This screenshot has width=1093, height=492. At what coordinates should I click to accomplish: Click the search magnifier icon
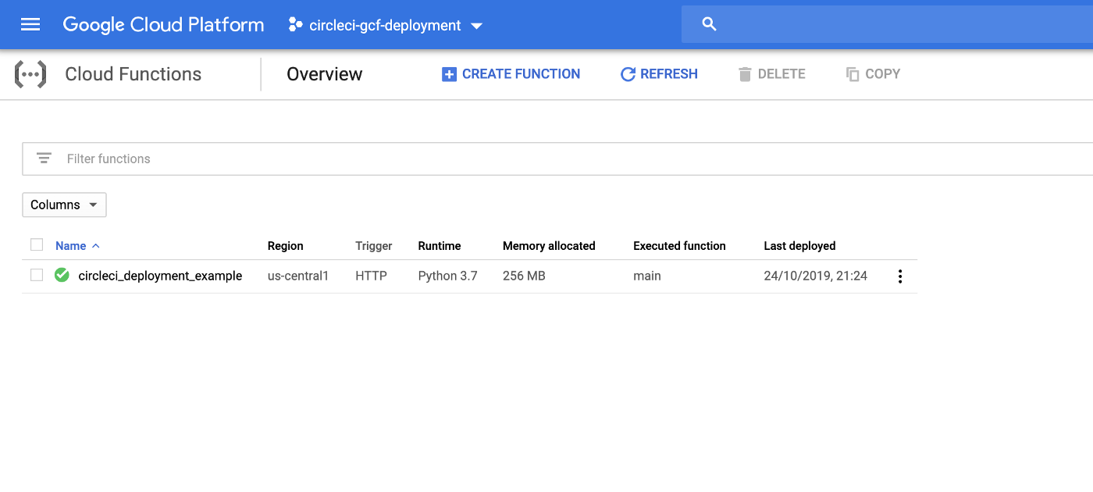[x=709, y=24]
